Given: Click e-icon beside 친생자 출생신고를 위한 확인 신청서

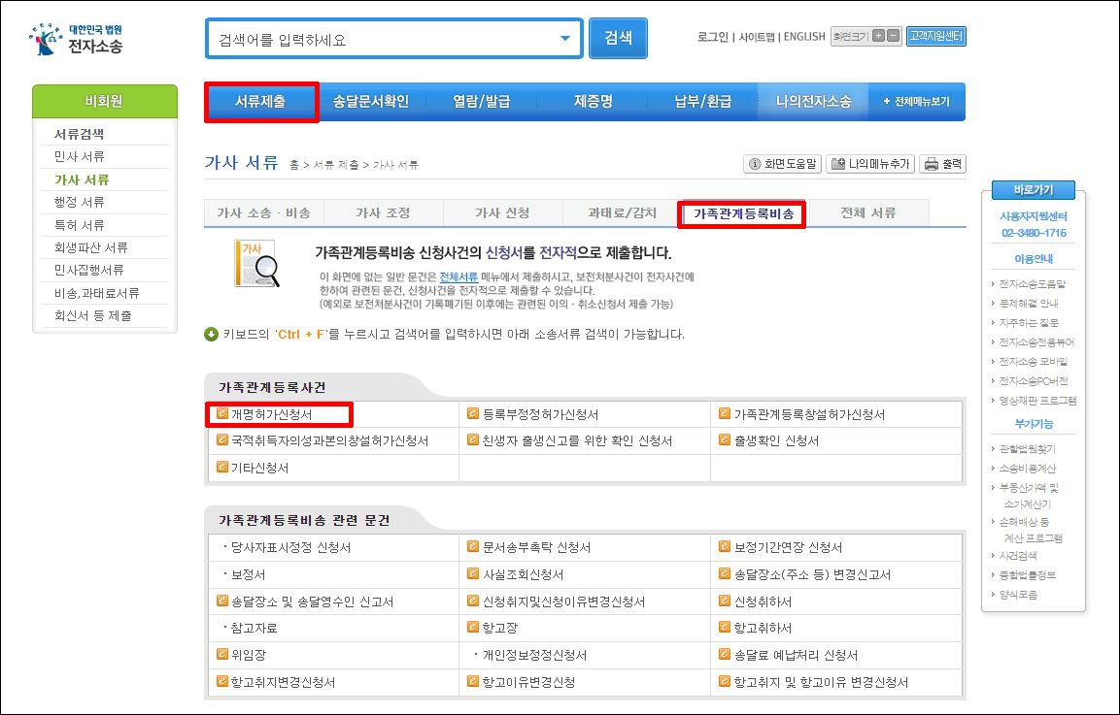Looking at the screenshot, I should (473, 440).
